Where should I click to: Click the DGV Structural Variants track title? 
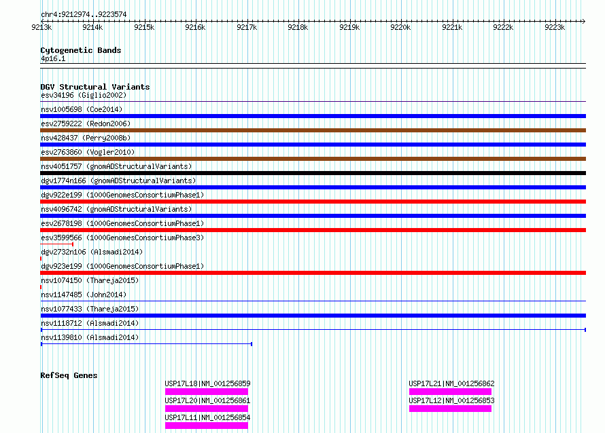click(95, 87)
